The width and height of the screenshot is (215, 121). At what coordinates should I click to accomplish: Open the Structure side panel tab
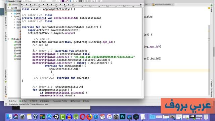tap(6, 23)
